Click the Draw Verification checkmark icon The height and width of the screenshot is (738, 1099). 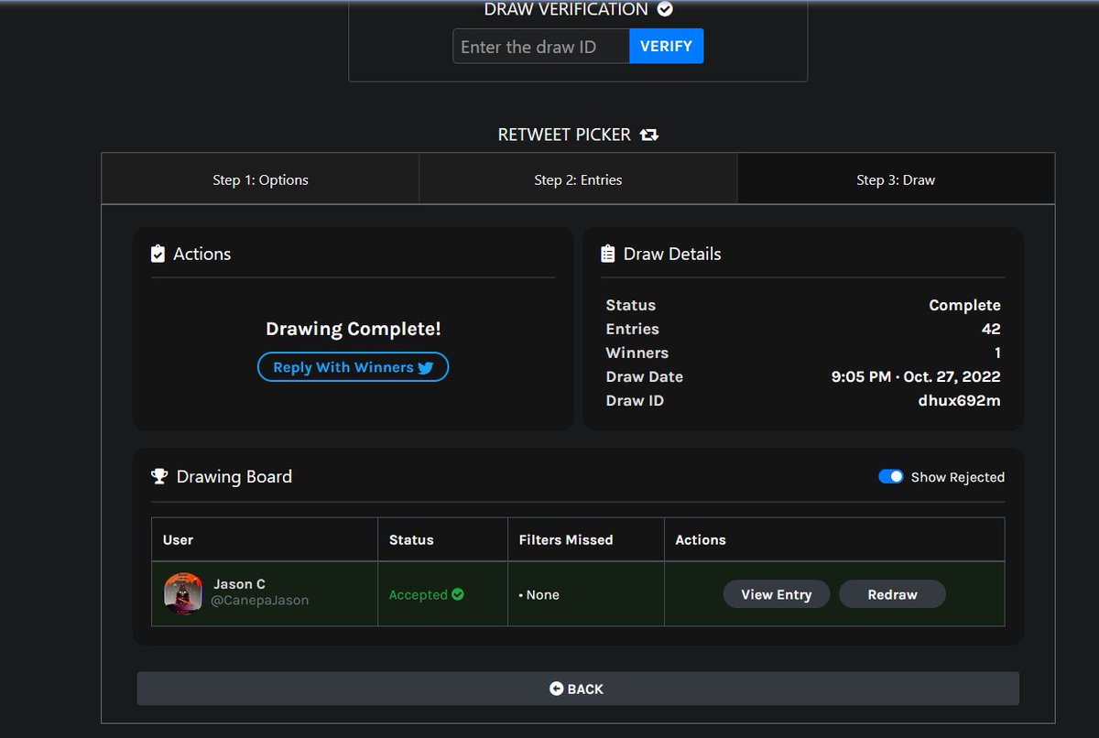[x=666, y=9]
